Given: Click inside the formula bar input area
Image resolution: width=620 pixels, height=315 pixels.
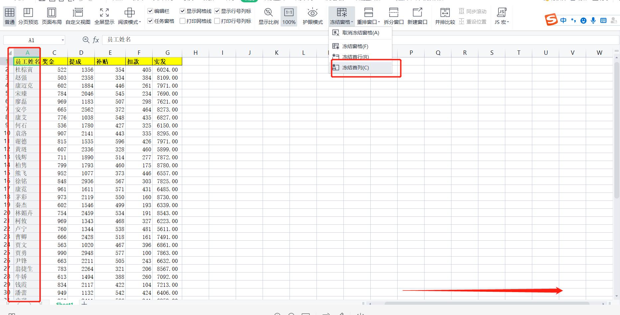Looking at the screenshot, I should coord(166,39).
